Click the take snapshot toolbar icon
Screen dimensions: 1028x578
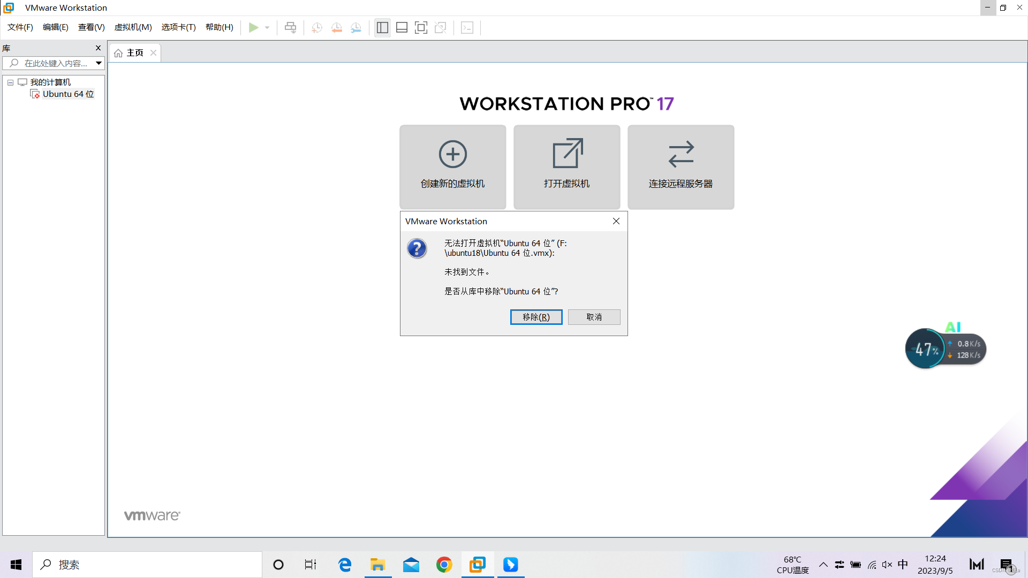pos(317,27)
